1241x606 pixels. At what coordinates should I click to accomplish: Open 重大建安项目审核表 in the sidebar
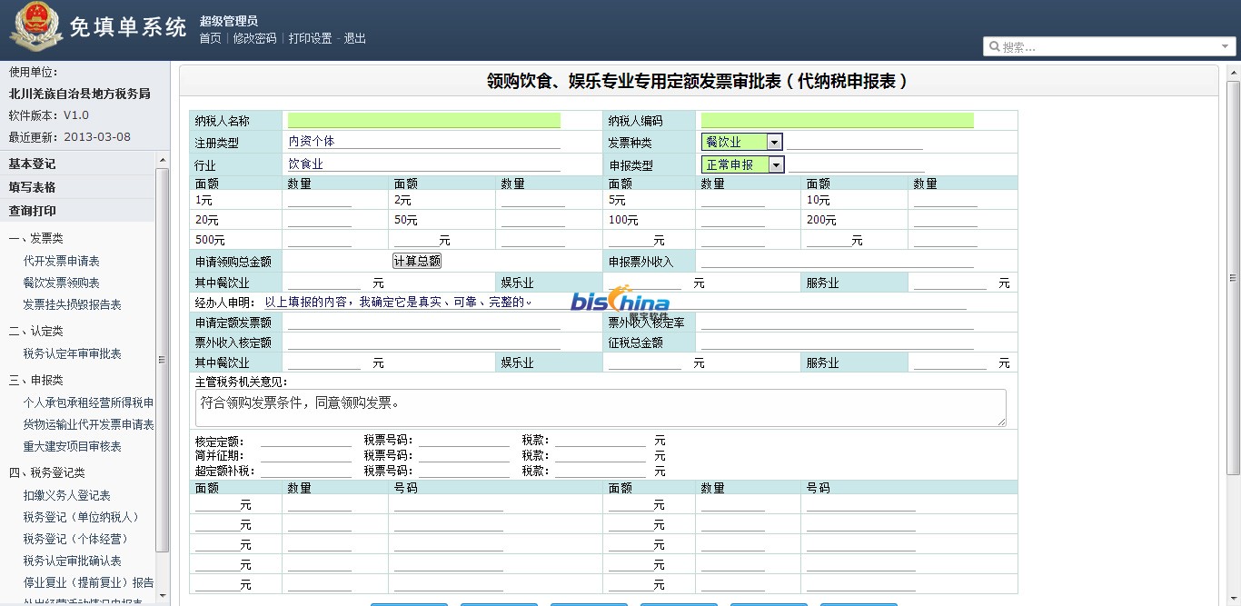tap(73, 446)
